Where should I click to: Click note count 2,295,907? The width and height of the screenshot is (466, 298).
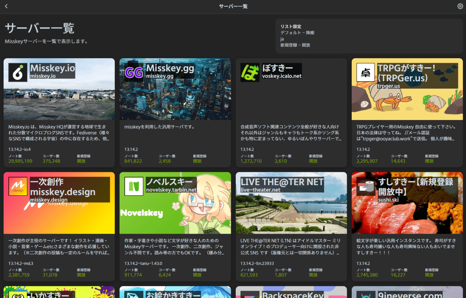367,161
